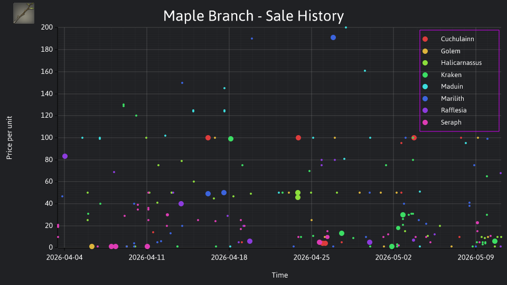
Task: Click the Seraph legend pink dot
Action: point(425,122)
